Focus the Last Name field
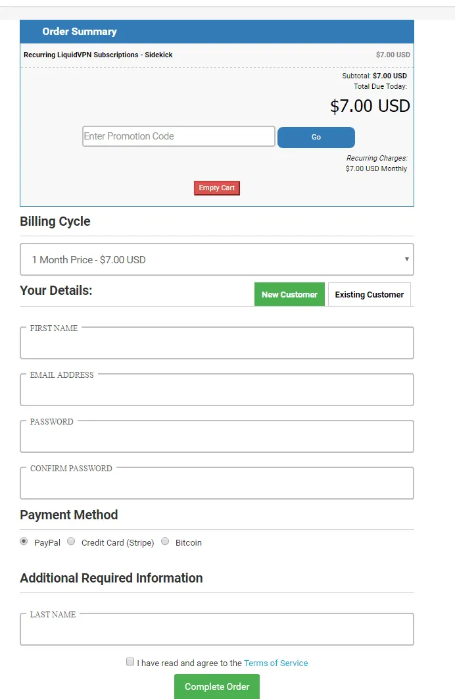 [217, 631]
